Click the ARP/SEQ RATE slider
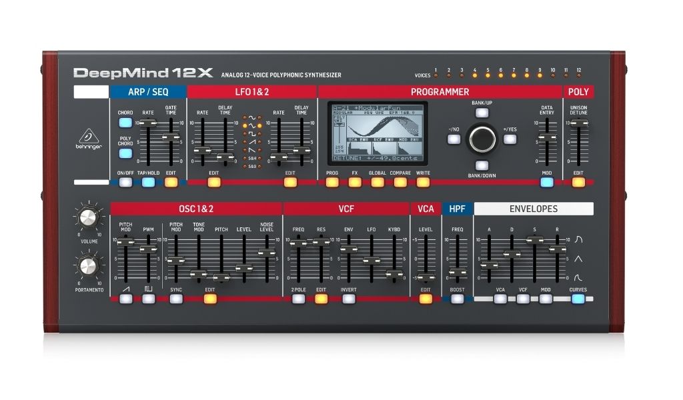Image resolution: width=683 pixels, height=400 pixels. coord(148,141)
